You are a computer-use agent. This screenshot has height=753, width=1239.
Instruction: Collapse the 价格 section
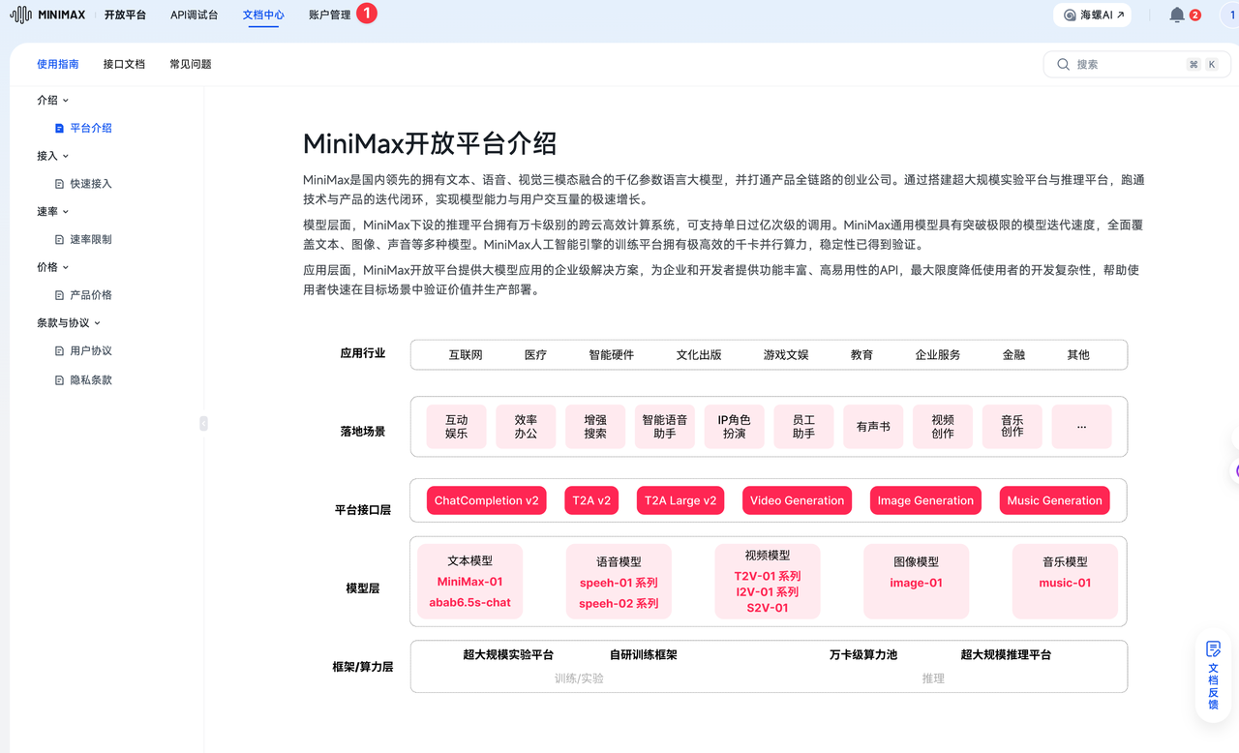coord(53,267)
